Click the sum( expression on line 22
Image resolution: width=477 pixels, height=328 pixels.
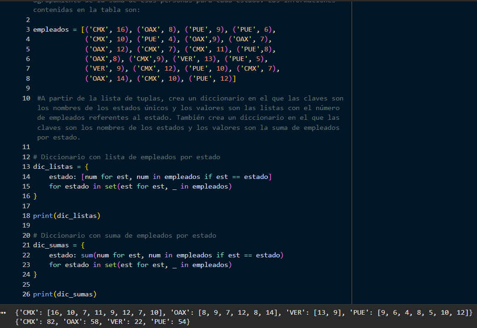point(182,255)
